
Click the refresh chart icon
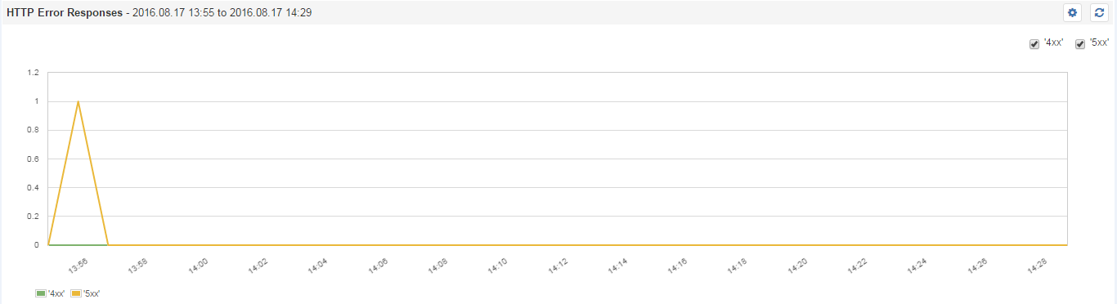coord(1099,12)
